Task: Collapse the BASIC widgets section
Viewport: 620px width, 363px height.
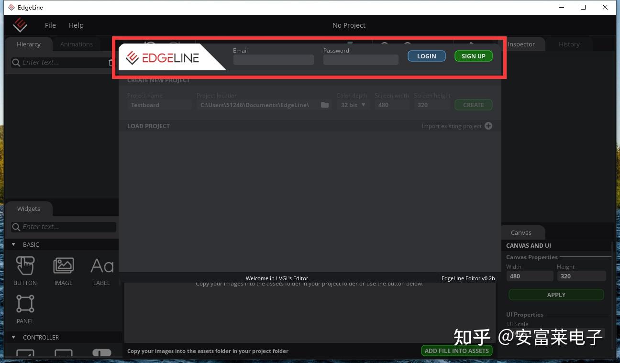Action: pos(13,244)
